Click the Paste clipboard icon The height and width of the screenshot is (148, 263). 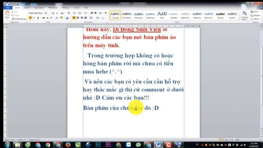[x=7, y=13]
